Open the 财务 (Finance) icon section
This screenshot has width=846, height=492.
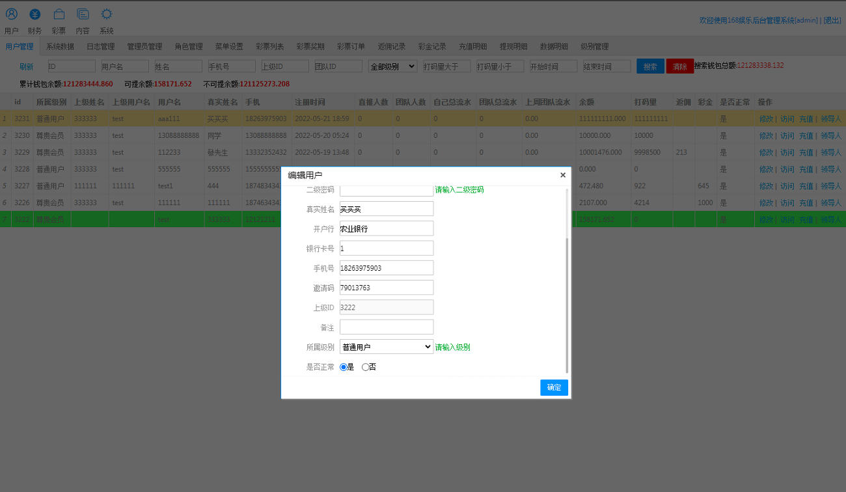pyautogui.click(x=35, y=14)
